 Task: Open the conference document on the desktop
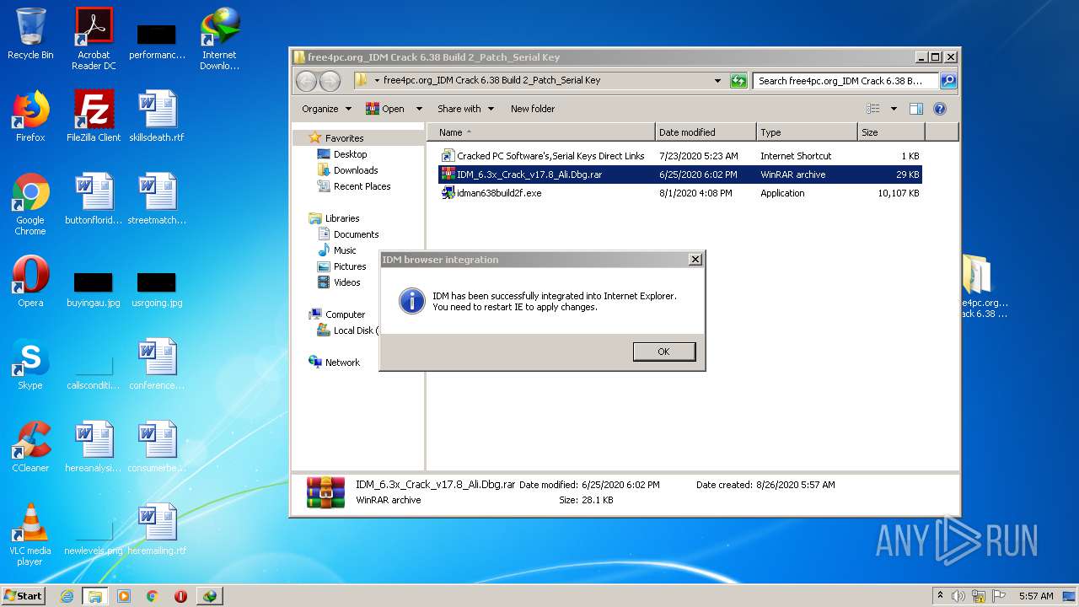click(157, 364)
